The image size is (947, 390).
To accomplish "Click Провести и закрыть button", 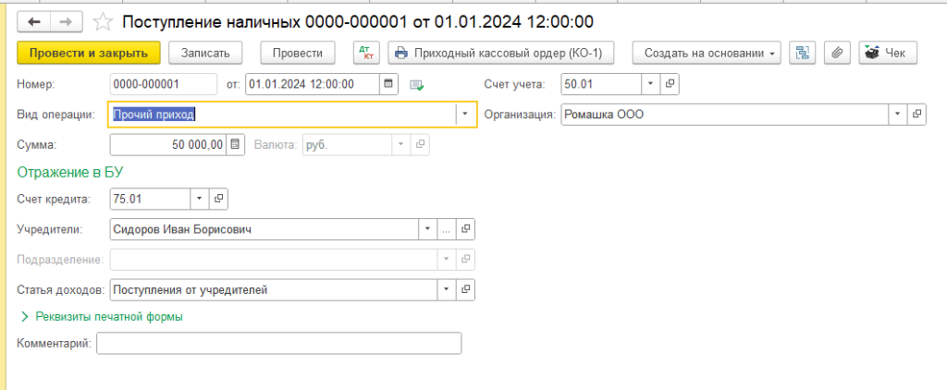I will tap(89, 53).
